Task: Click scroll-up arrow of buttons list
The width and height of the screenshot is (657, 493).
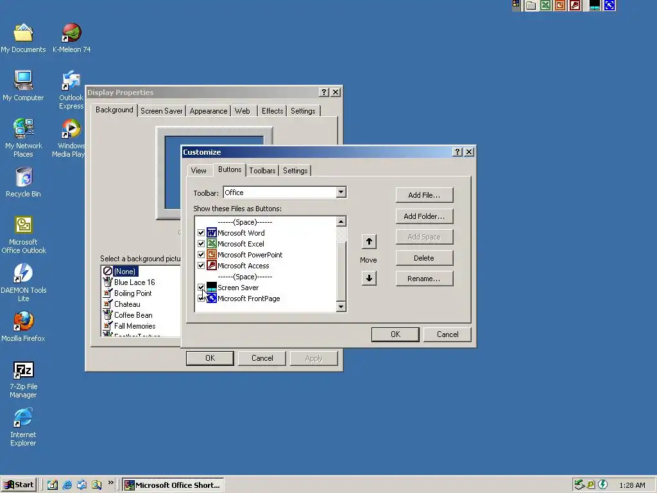Action: pos(341,221)
